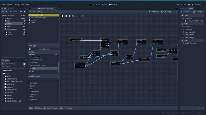Reset zoom in visual script graph
The image size is (206, 115).
pos(66,16)
